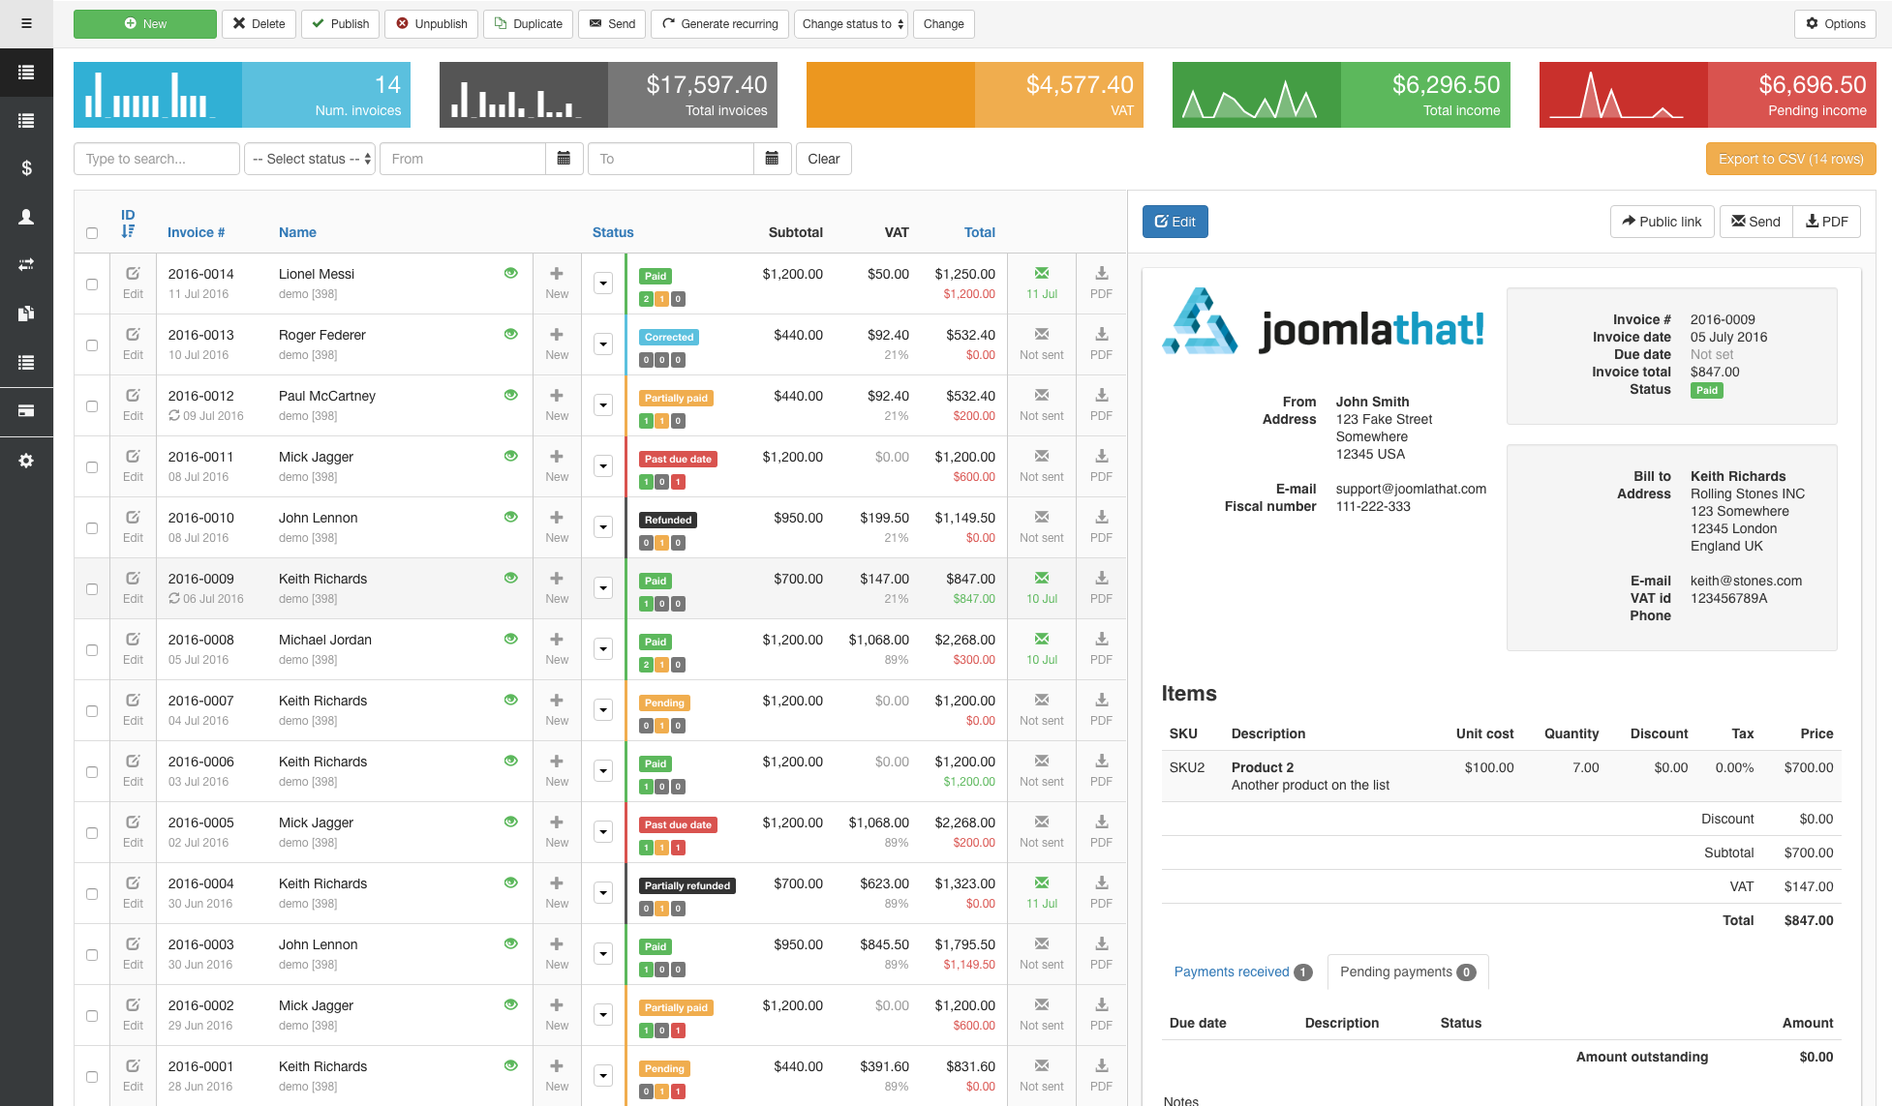Click the From date input field

(463, 159)
